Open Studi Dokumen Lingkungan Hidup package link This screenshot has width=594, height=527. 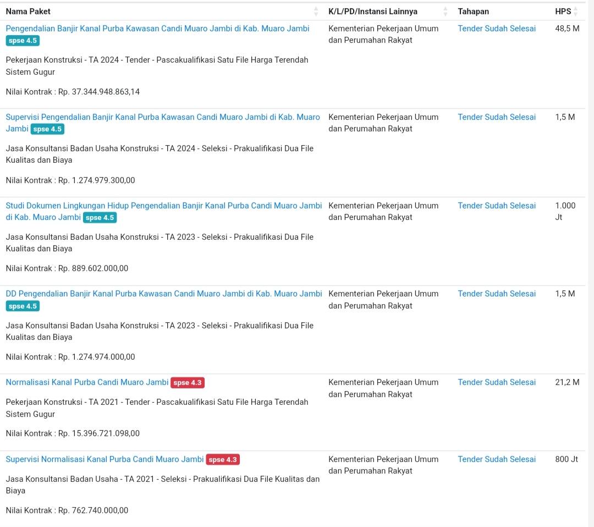[x=164, y=211]
